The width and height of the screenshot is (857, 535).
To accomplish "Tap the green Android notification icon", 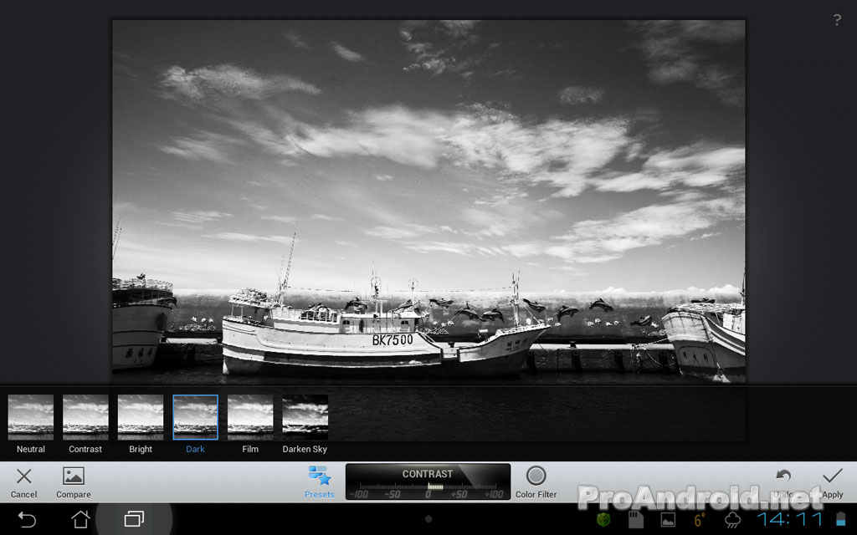I will [x=603, y=519].
